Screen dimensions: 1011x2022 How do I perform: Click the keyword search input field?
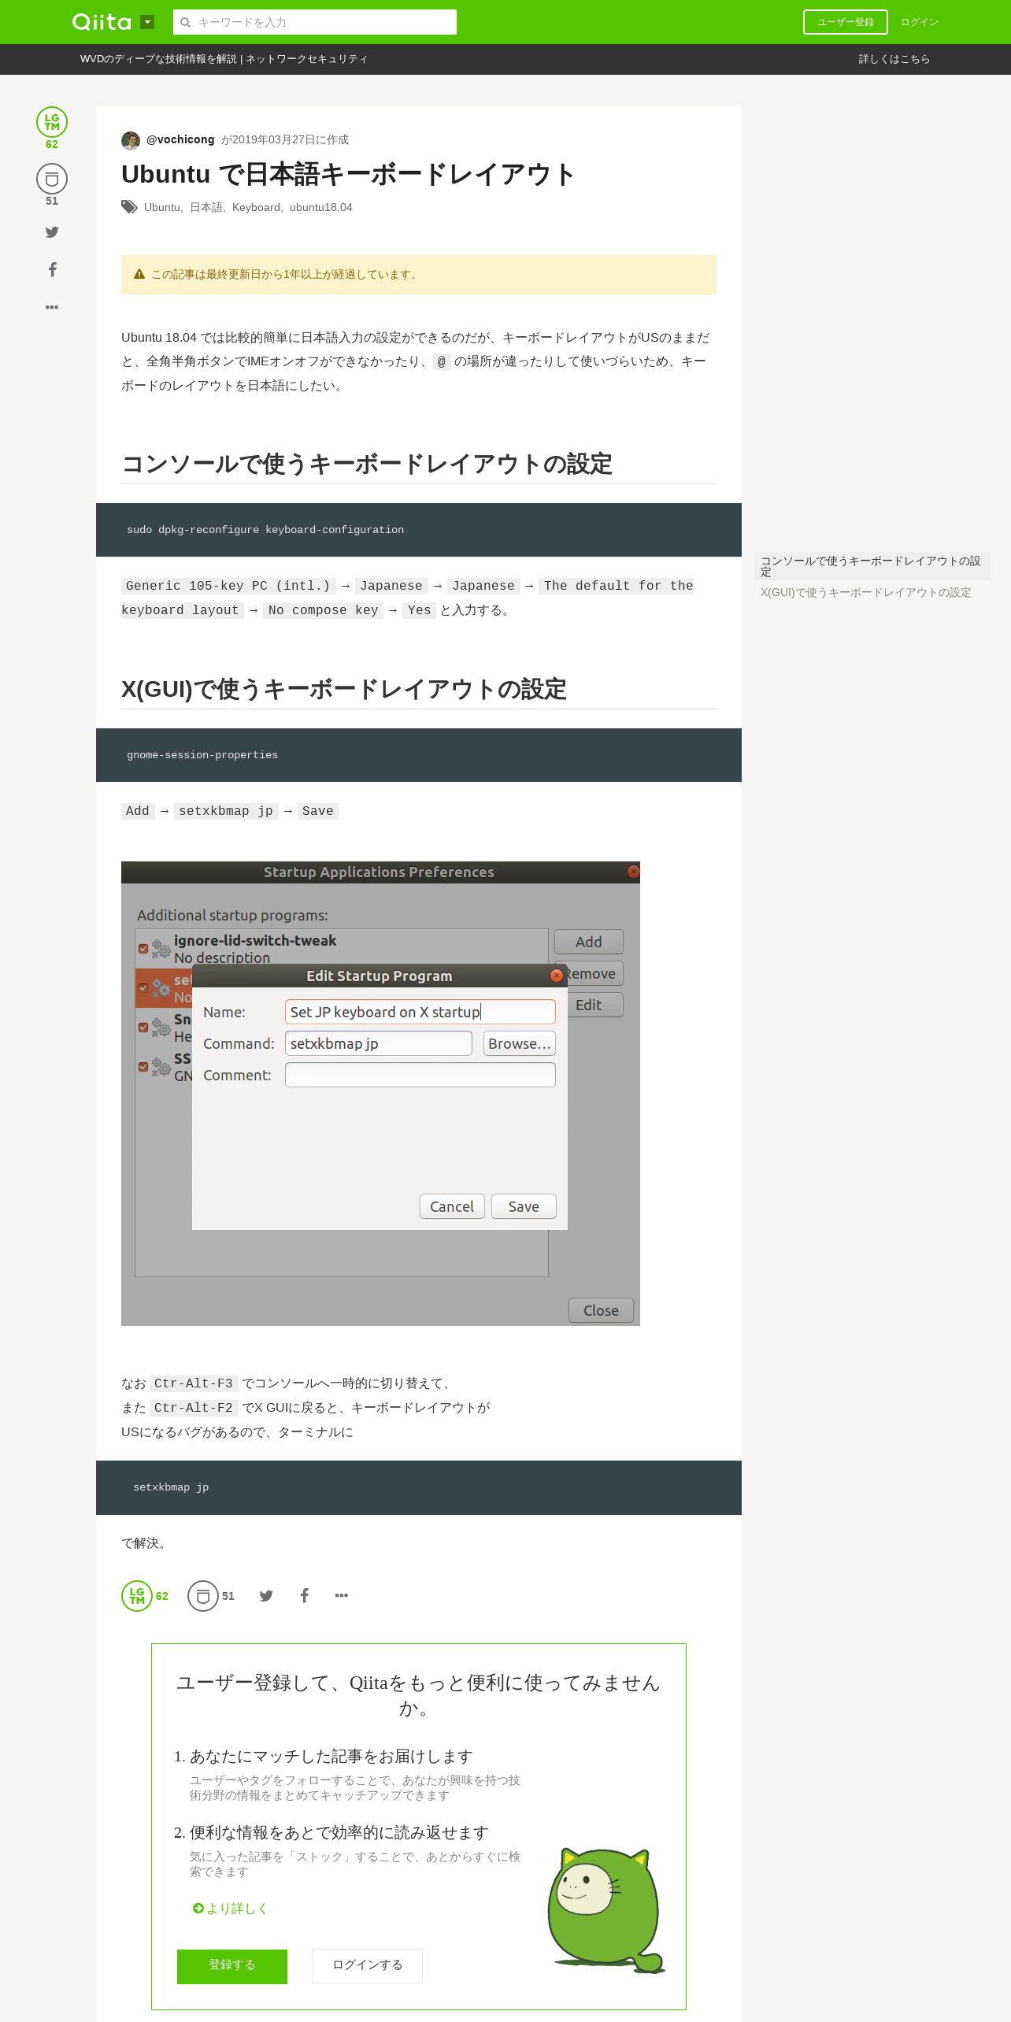(315, 22)
